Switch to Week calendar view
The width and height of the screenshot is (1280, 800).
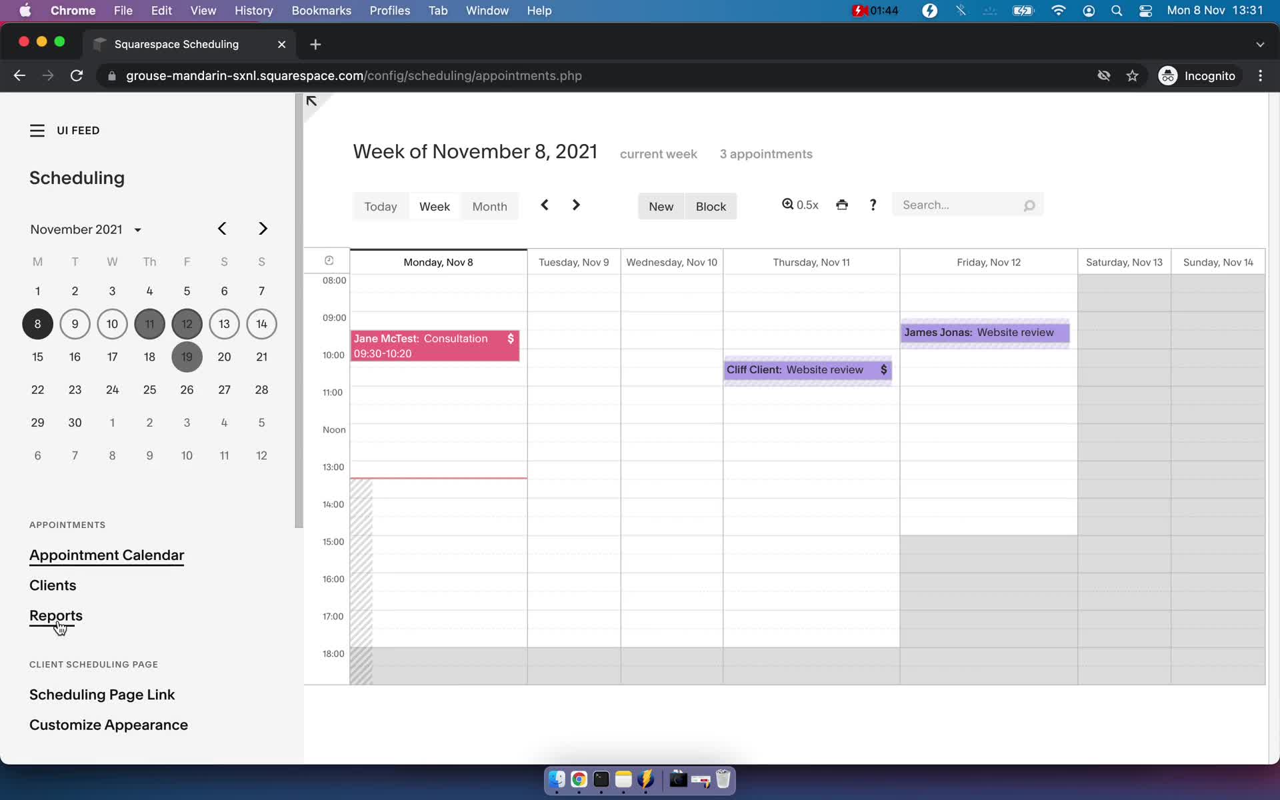click(x=434, y=205)
